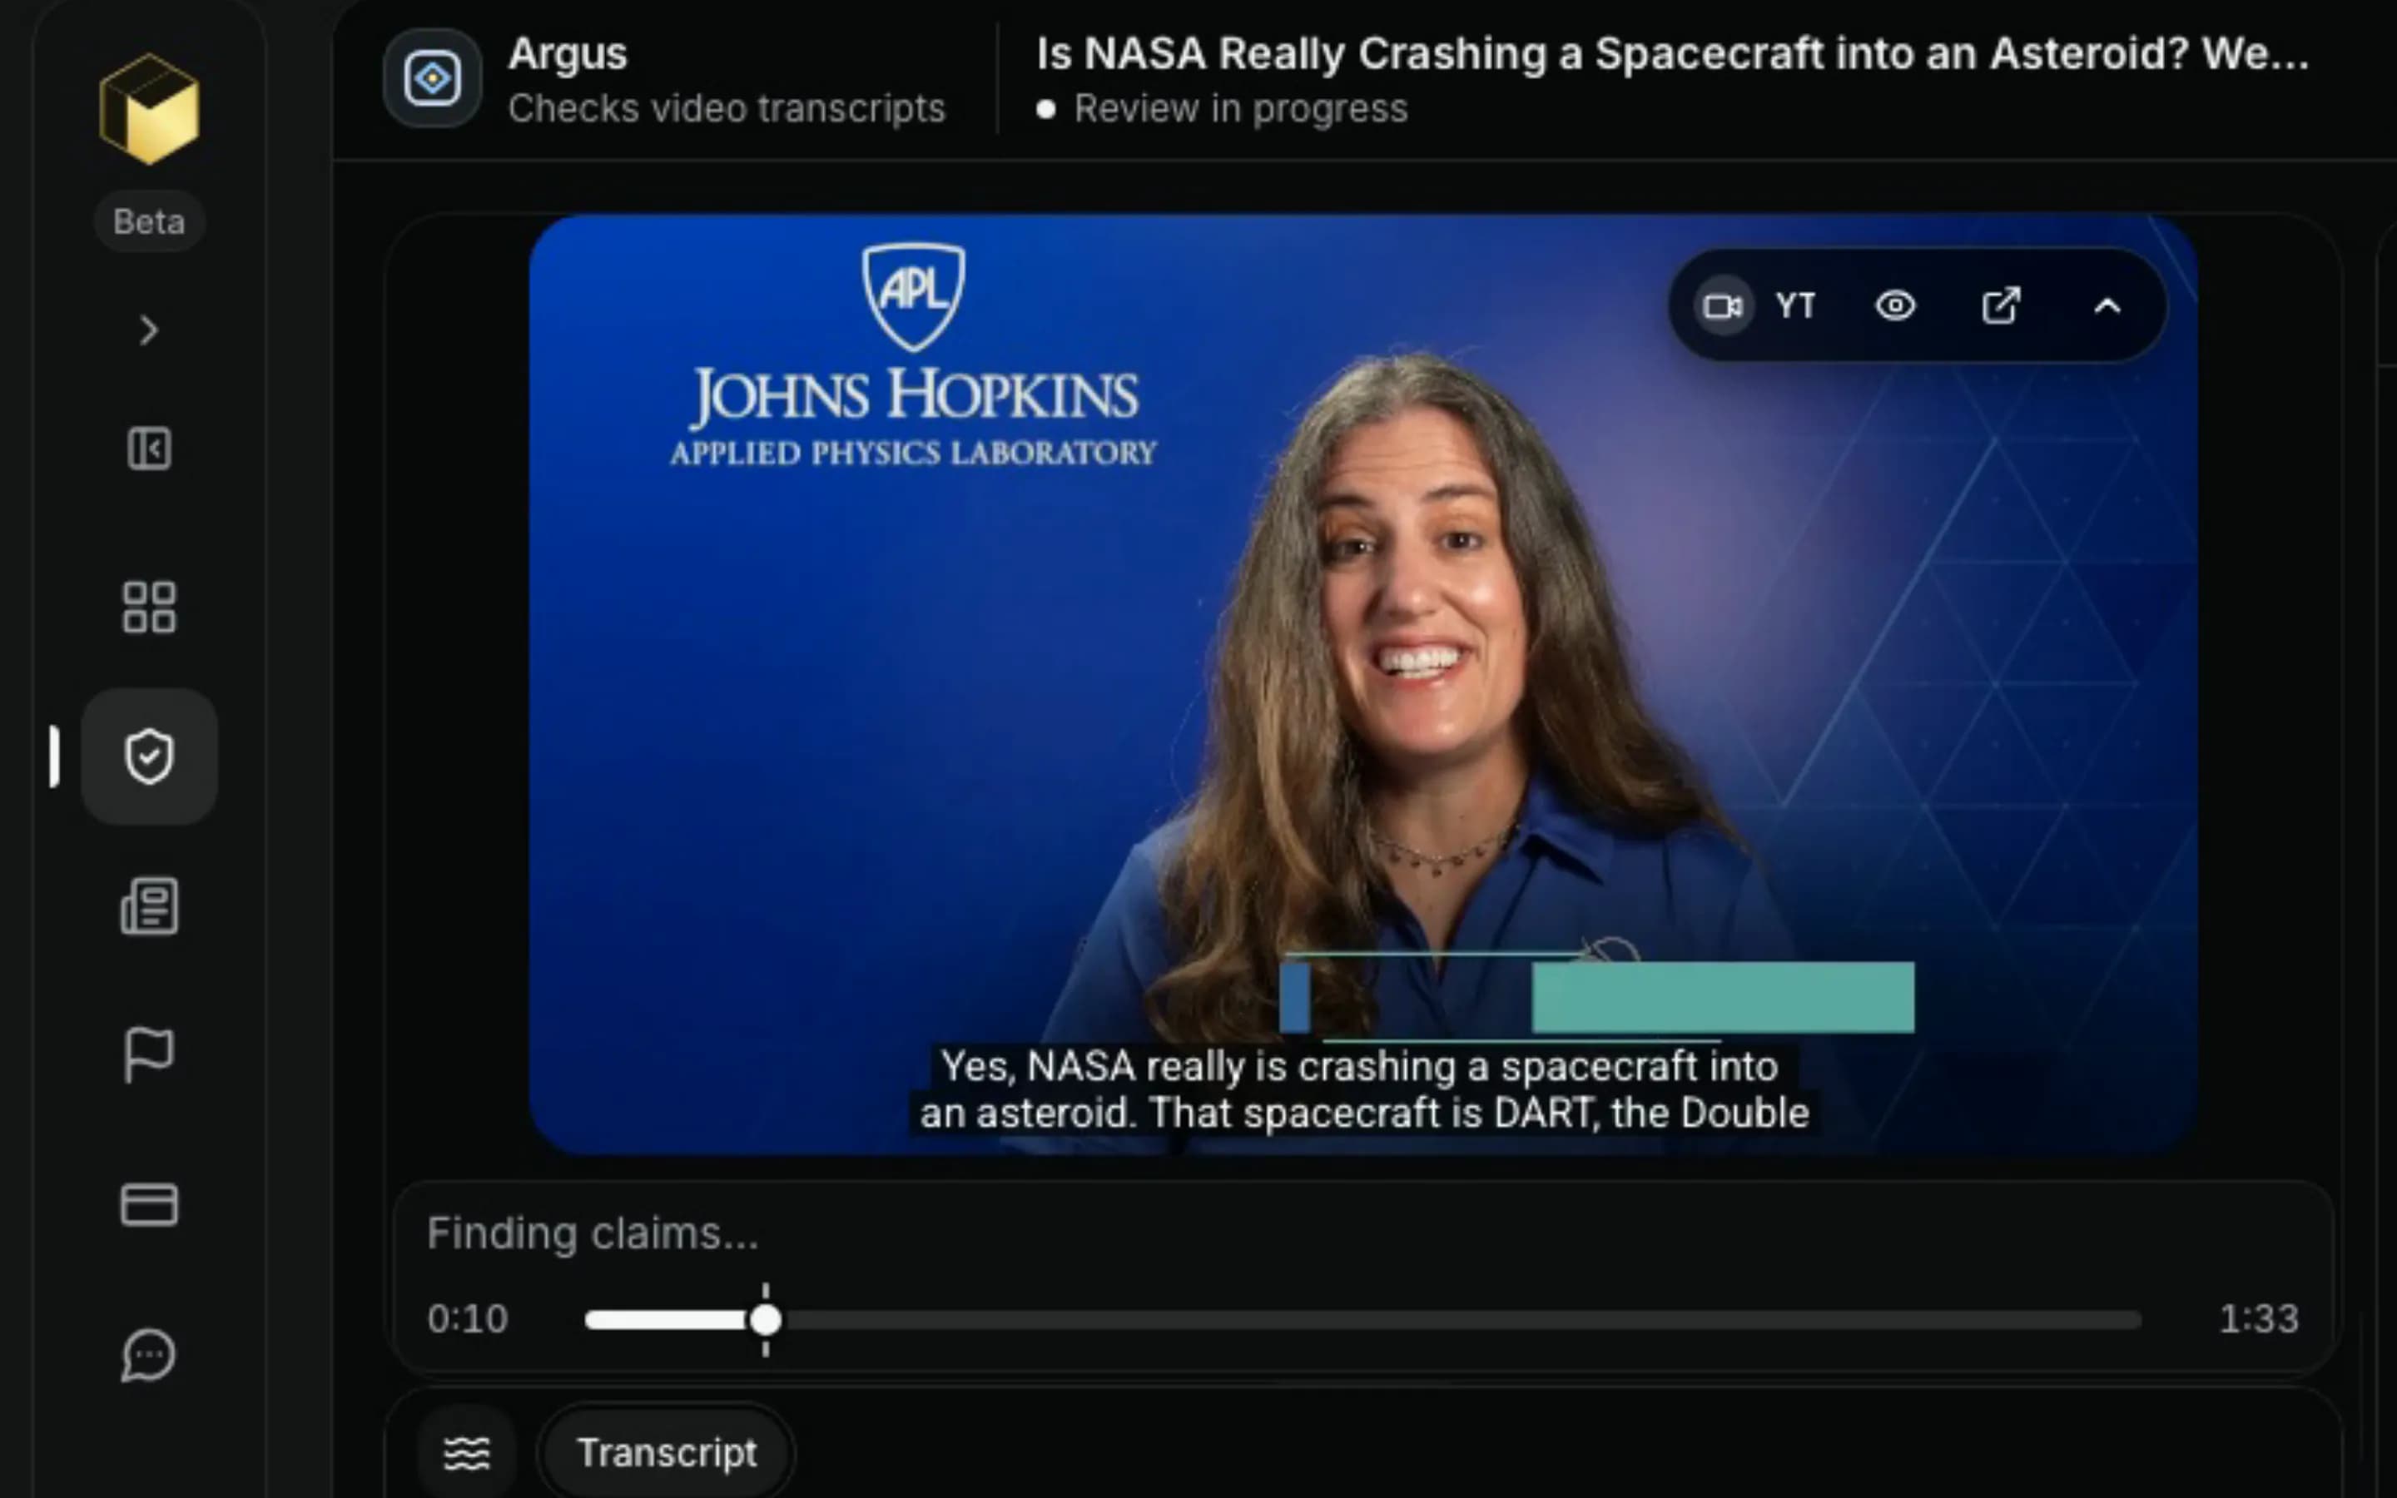Toggle video visibility with the eye icon

1895,306
